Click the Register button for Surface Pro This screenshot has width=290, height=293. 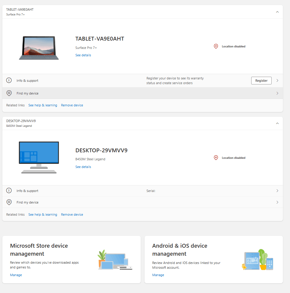[x=261, y=81]
